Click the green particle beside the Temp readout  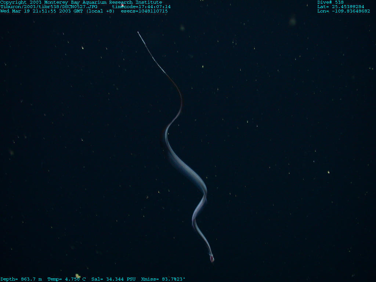pos(77,275)
